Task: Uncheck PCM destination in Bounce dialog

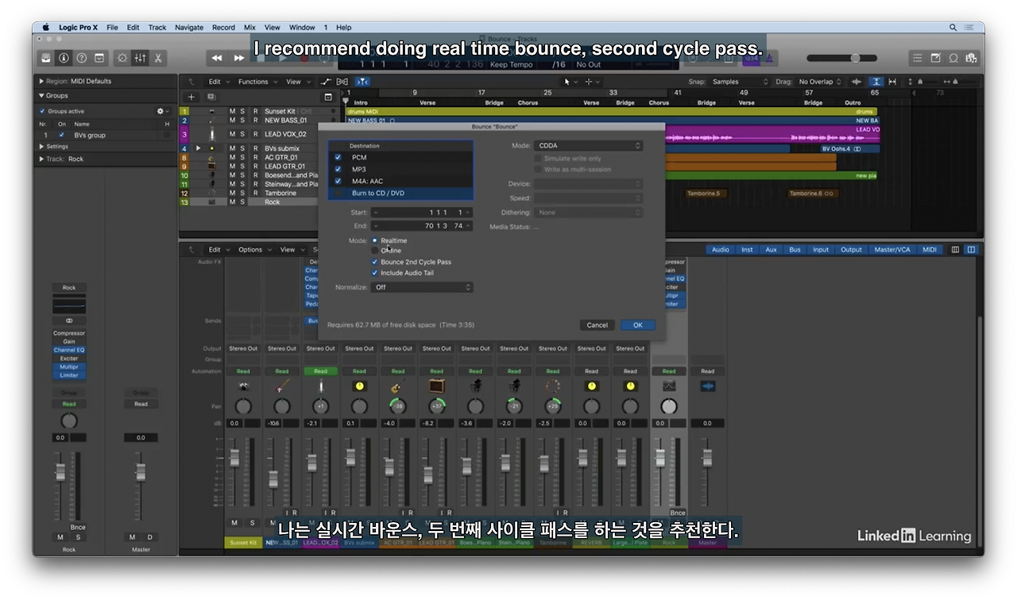Action: 338,157
